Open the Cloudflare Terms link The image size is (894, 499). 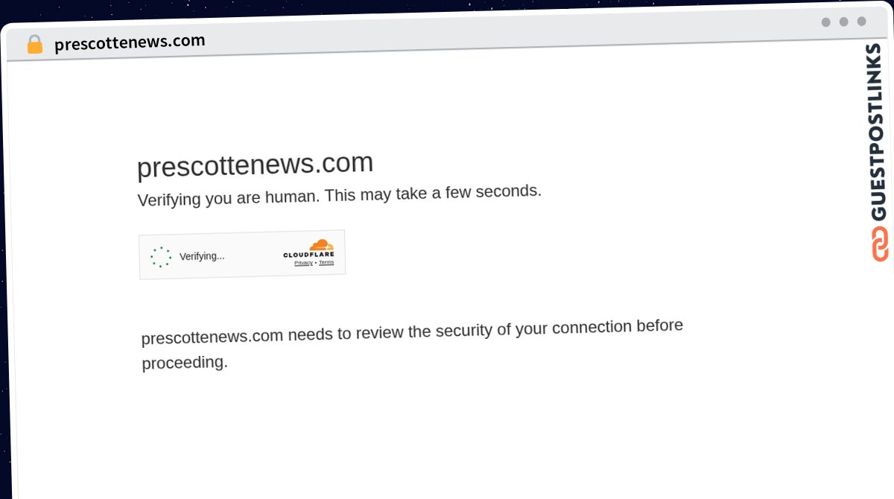coord(326,262)
